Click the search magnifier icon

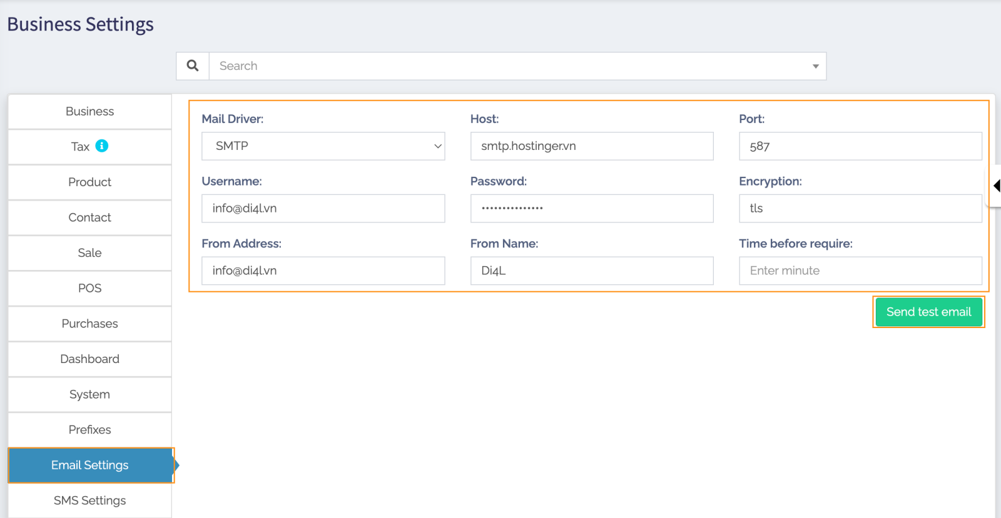193,66
